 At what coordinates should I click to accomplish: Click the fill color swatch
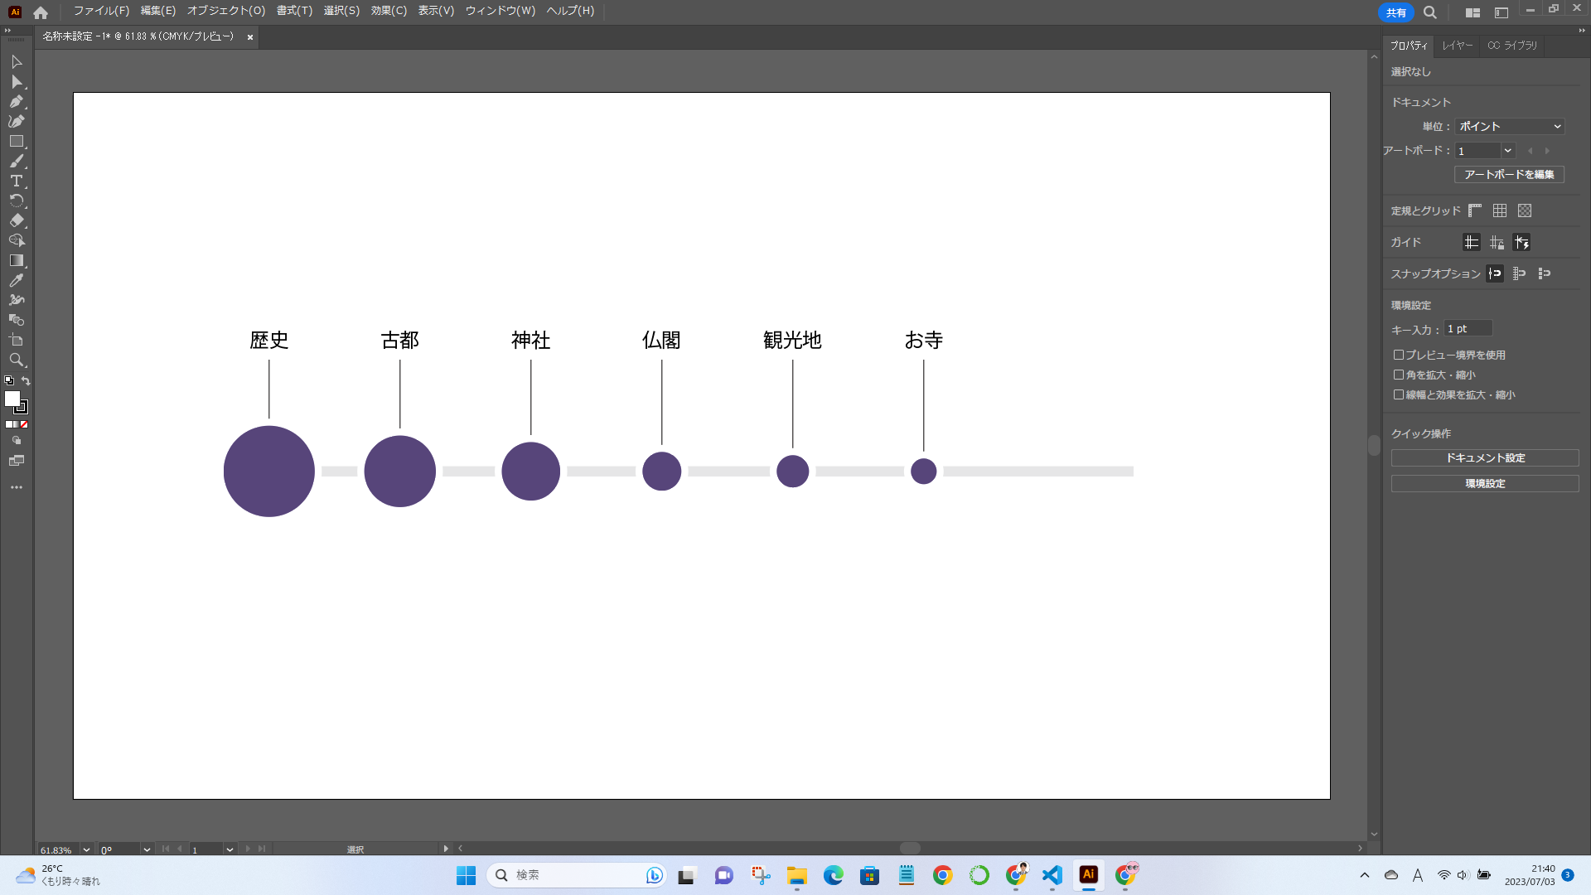12,399
